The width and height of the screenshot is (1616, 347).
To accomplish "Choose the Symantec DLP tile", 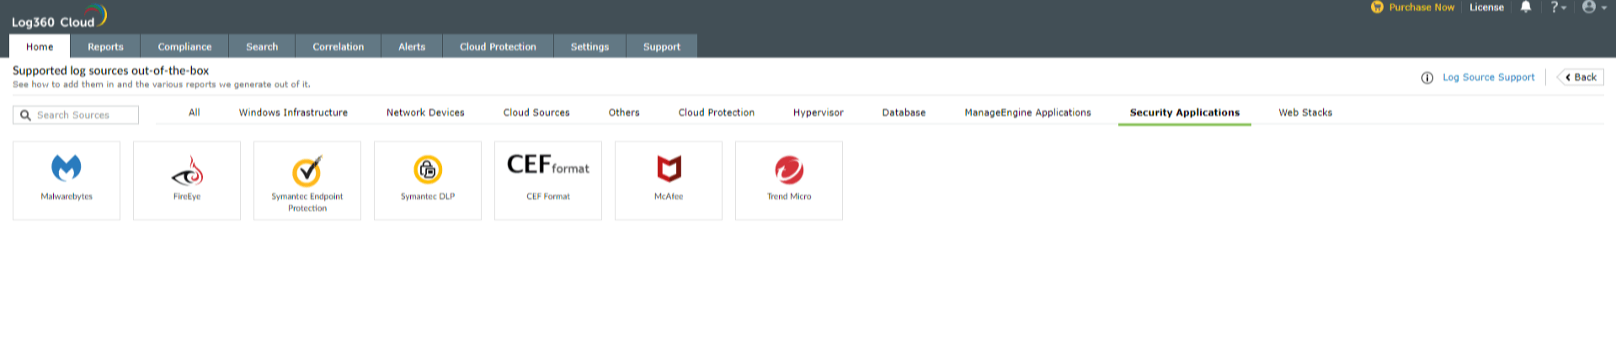I will (x=428, y=180).
